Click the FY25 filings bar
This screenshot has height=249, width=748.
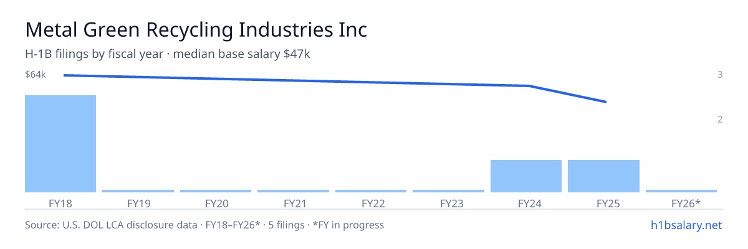(x=603, y=176)
